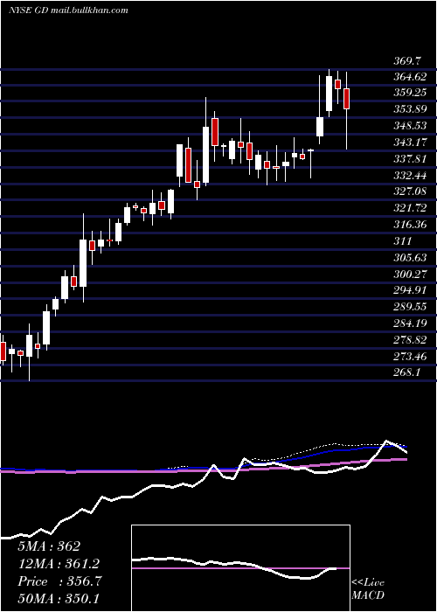Click the 353.89 price axis label
Viewport: 437px width, 612px height.
[x=410, y=109]
